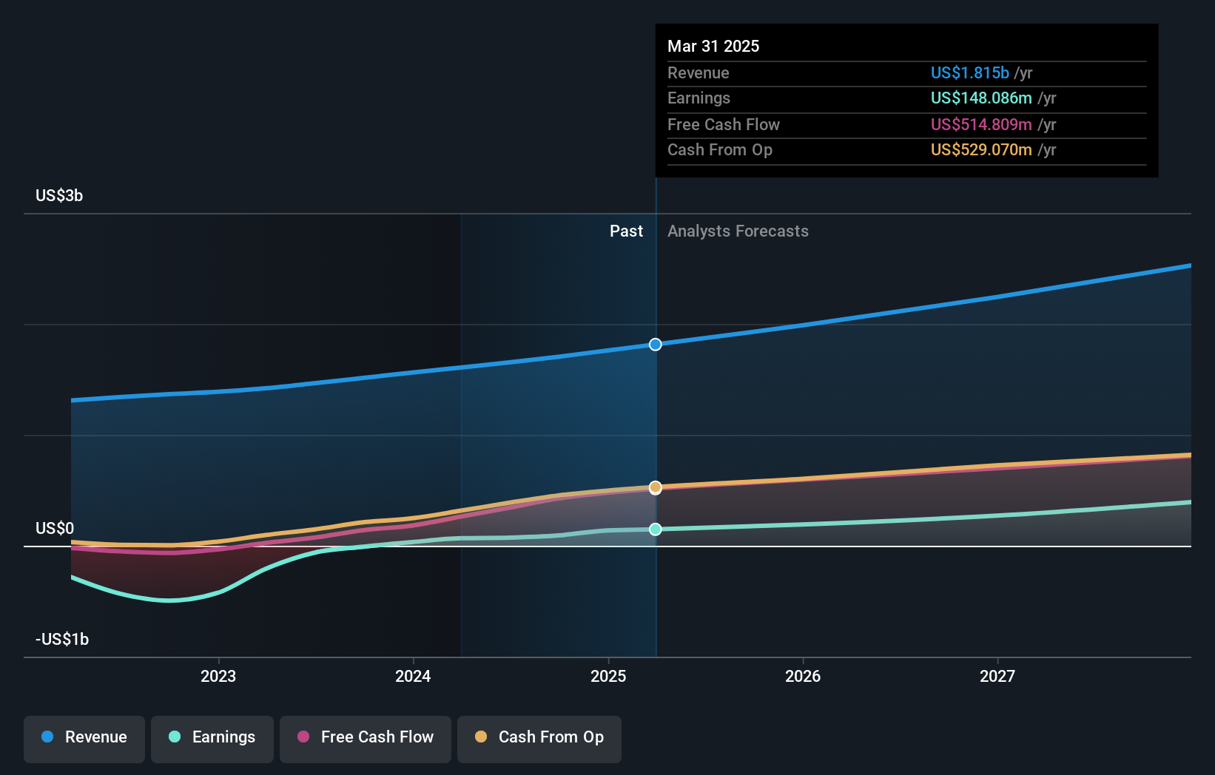Image resolution: width=1215 pixels, height=775 pixels.
Task: Click the 2027 x-axis label
Action: tap(997, 676)
